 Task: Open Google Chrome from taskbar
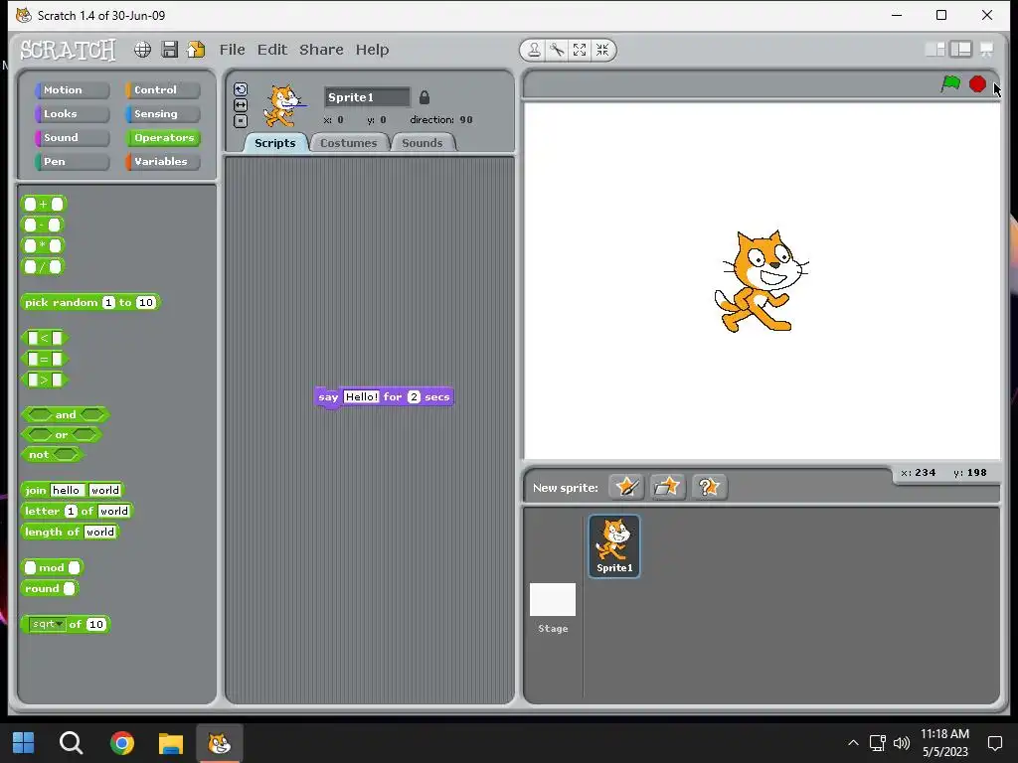point(122,743)
